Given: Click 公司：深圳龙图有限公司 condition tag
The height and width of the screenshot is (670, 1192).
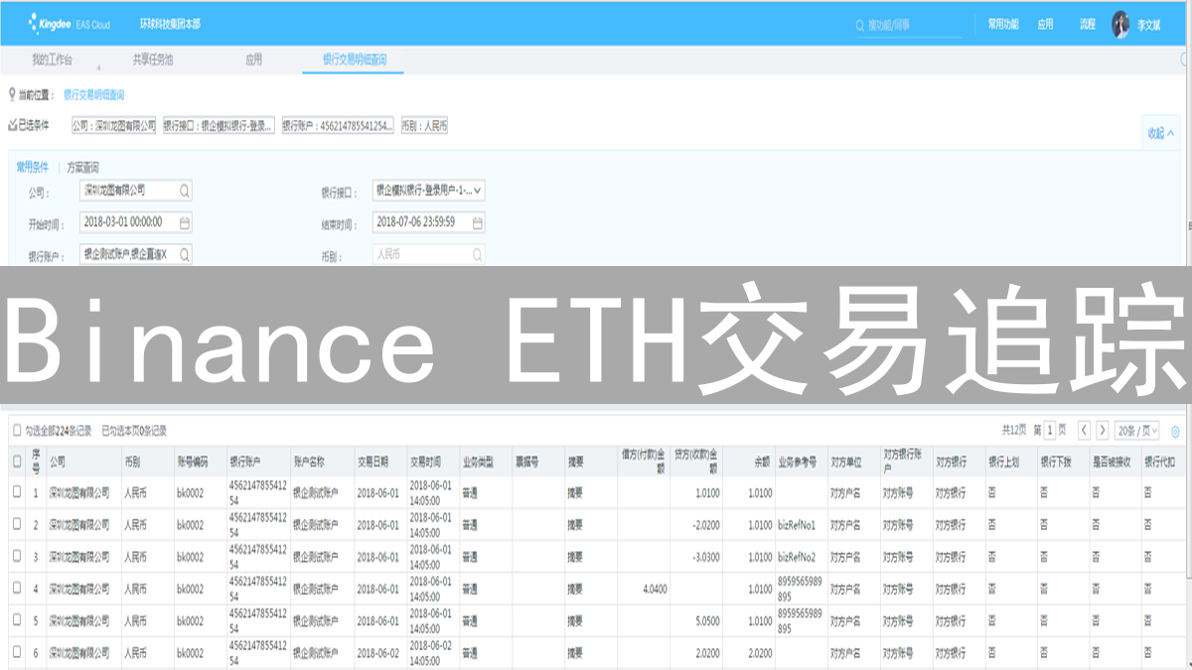Looking at the screenshot, I should click(114, 126).
